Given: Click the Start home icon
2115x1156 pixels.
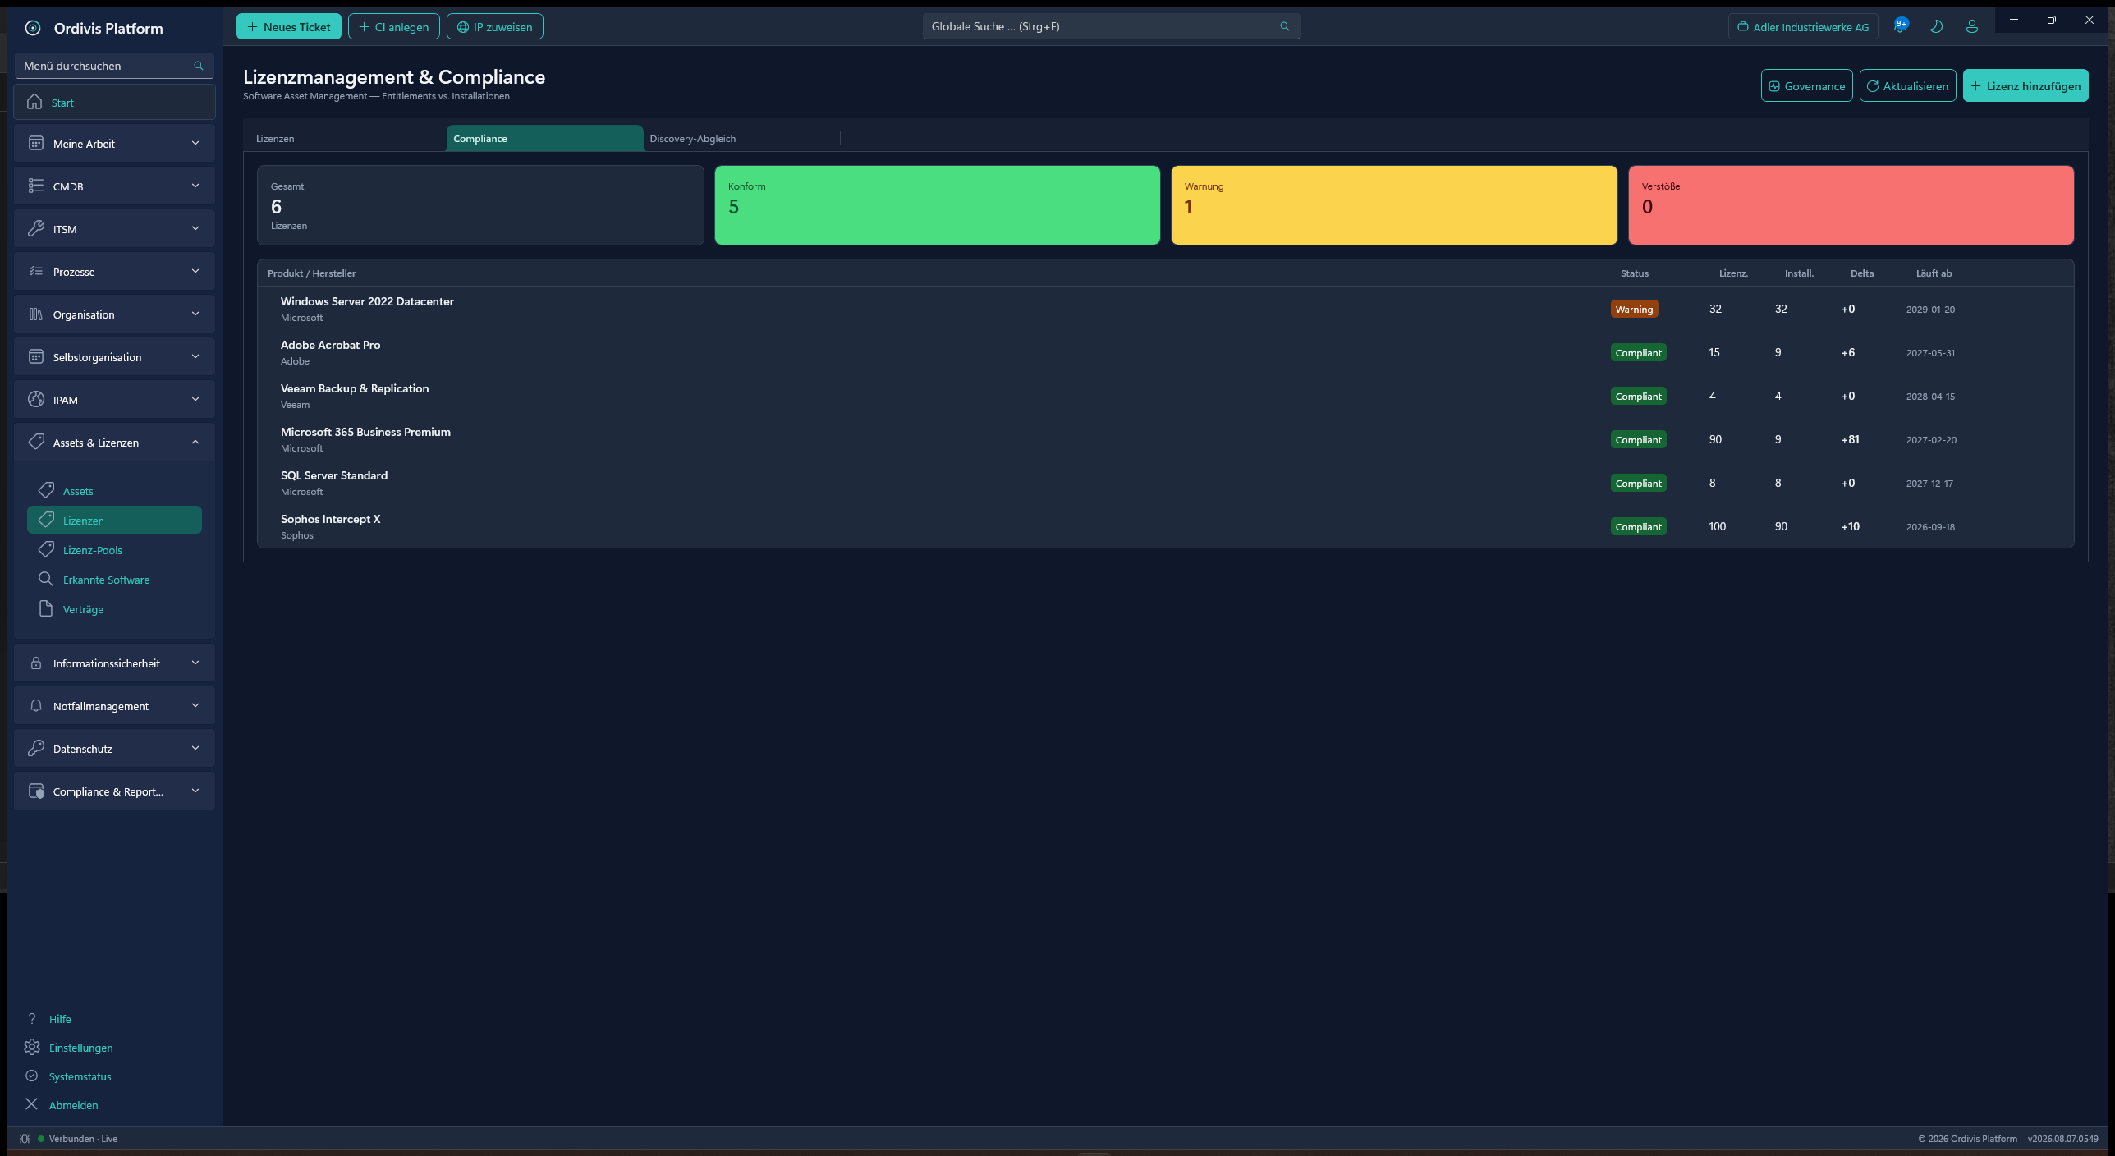Looking at the screenshot, I should tap(34, 102).
